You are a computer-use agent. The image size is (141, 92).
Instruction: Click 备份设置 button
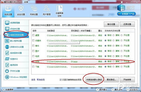(111, 24)
